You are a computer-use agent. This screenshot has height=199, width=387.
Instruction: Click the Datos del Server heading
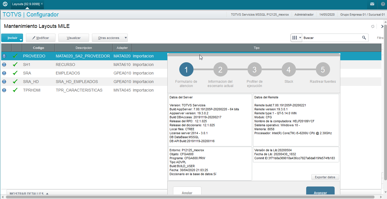181,97
